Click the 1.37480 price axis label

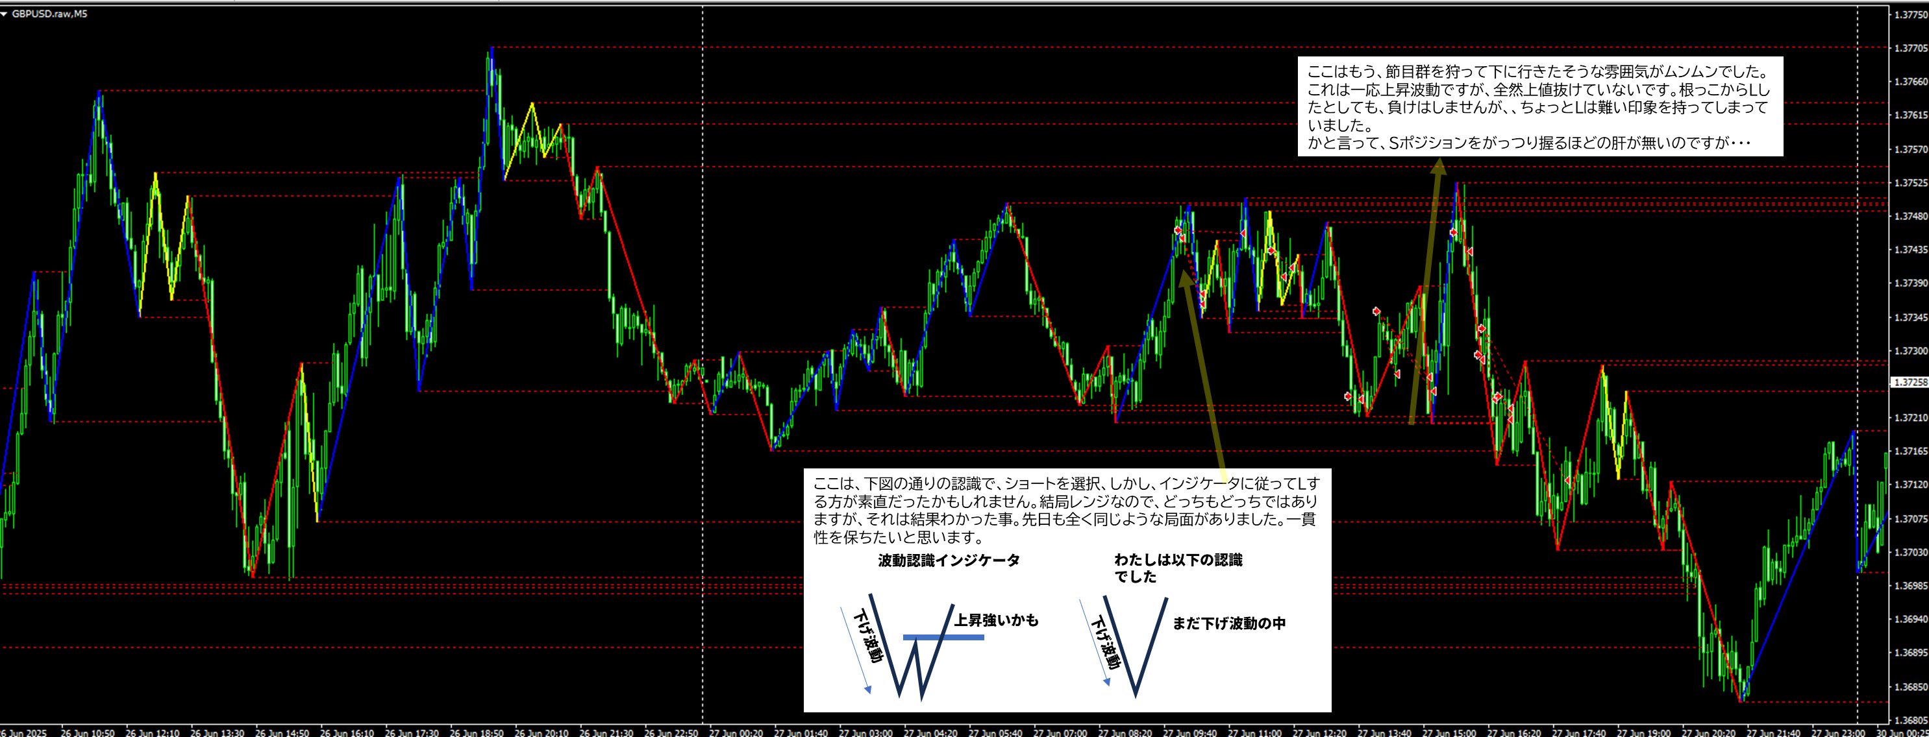click(x=1910, y=216)
